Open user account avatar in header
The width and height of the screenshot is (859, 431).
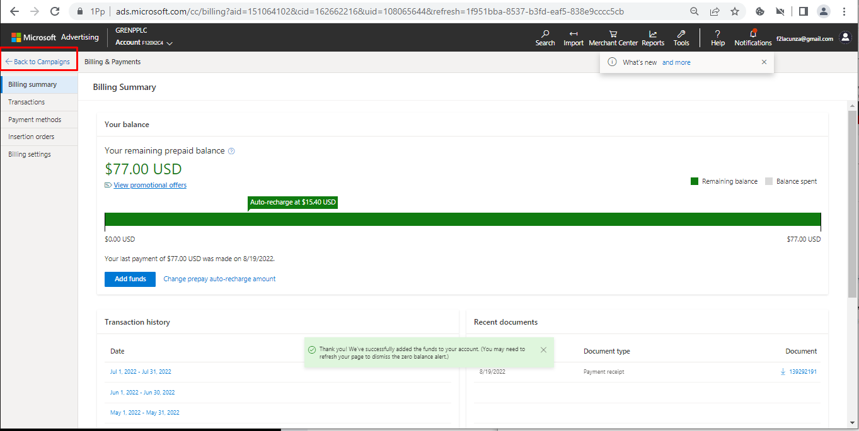[845, 38]
